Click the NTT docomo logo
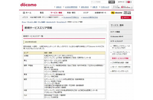 (28, 5)
